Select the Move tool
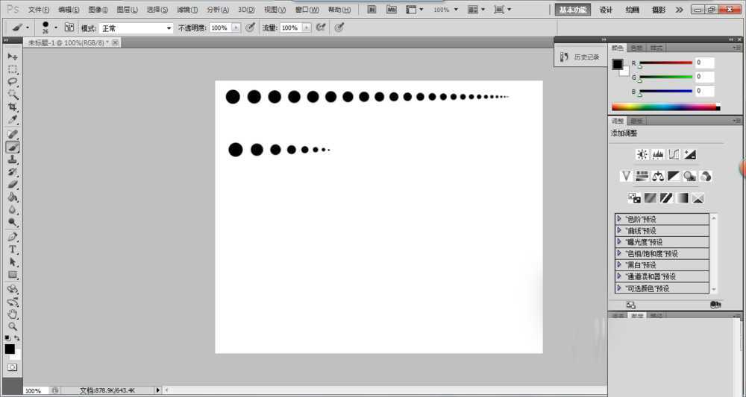The height and width of the screenshot is (397, 746). pyautogui.click(x=13, y=57)
